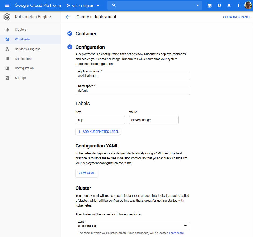Click SHOW INFO PANEL
The width and height of the screenshot is (253, 237).
click(237, 17)
